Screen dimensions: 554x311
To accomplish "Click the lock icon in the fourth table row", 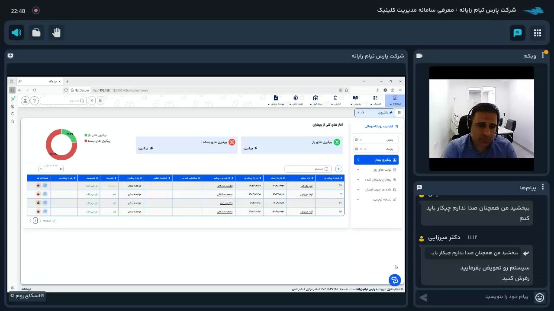I will (38, 211).
